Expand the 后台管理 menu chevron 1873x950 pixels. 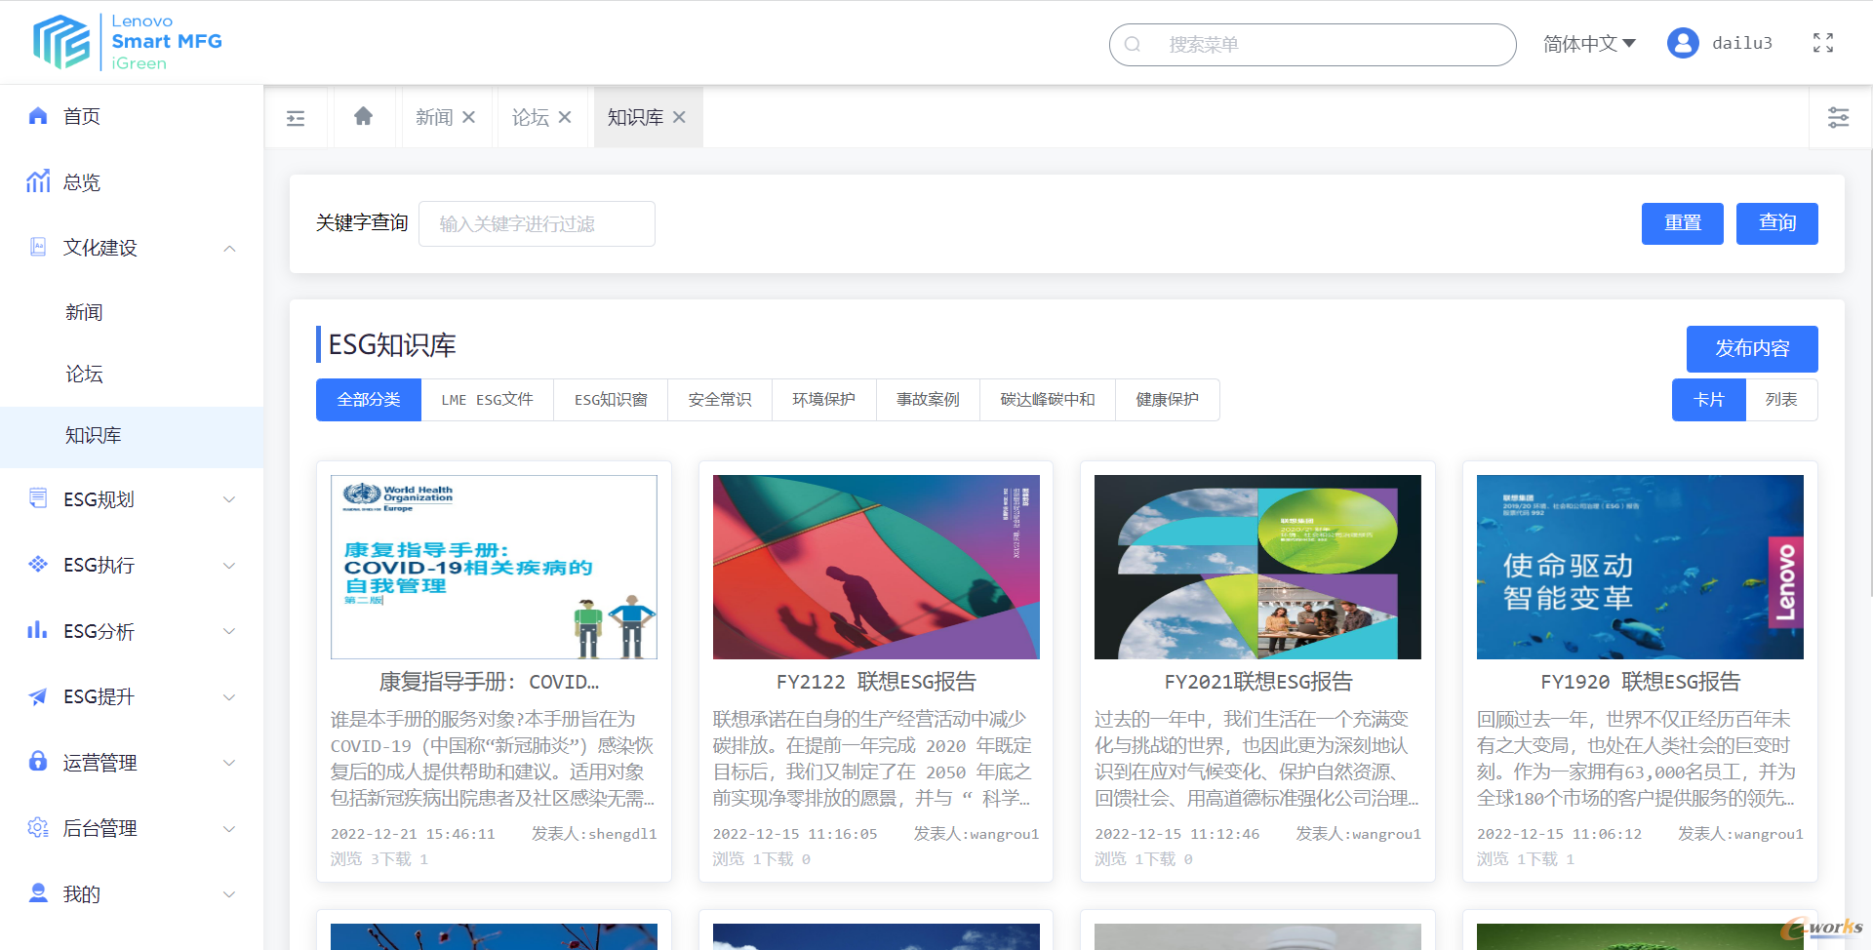click(229, 829)
